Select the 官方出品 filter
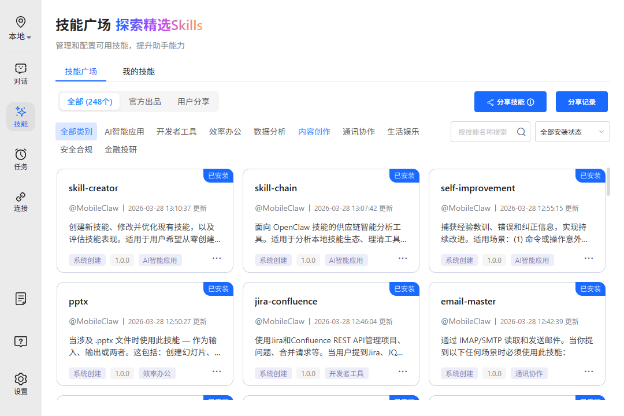This screenshot has height=416, width=624. pyautogui.click(x=145, y=102)
